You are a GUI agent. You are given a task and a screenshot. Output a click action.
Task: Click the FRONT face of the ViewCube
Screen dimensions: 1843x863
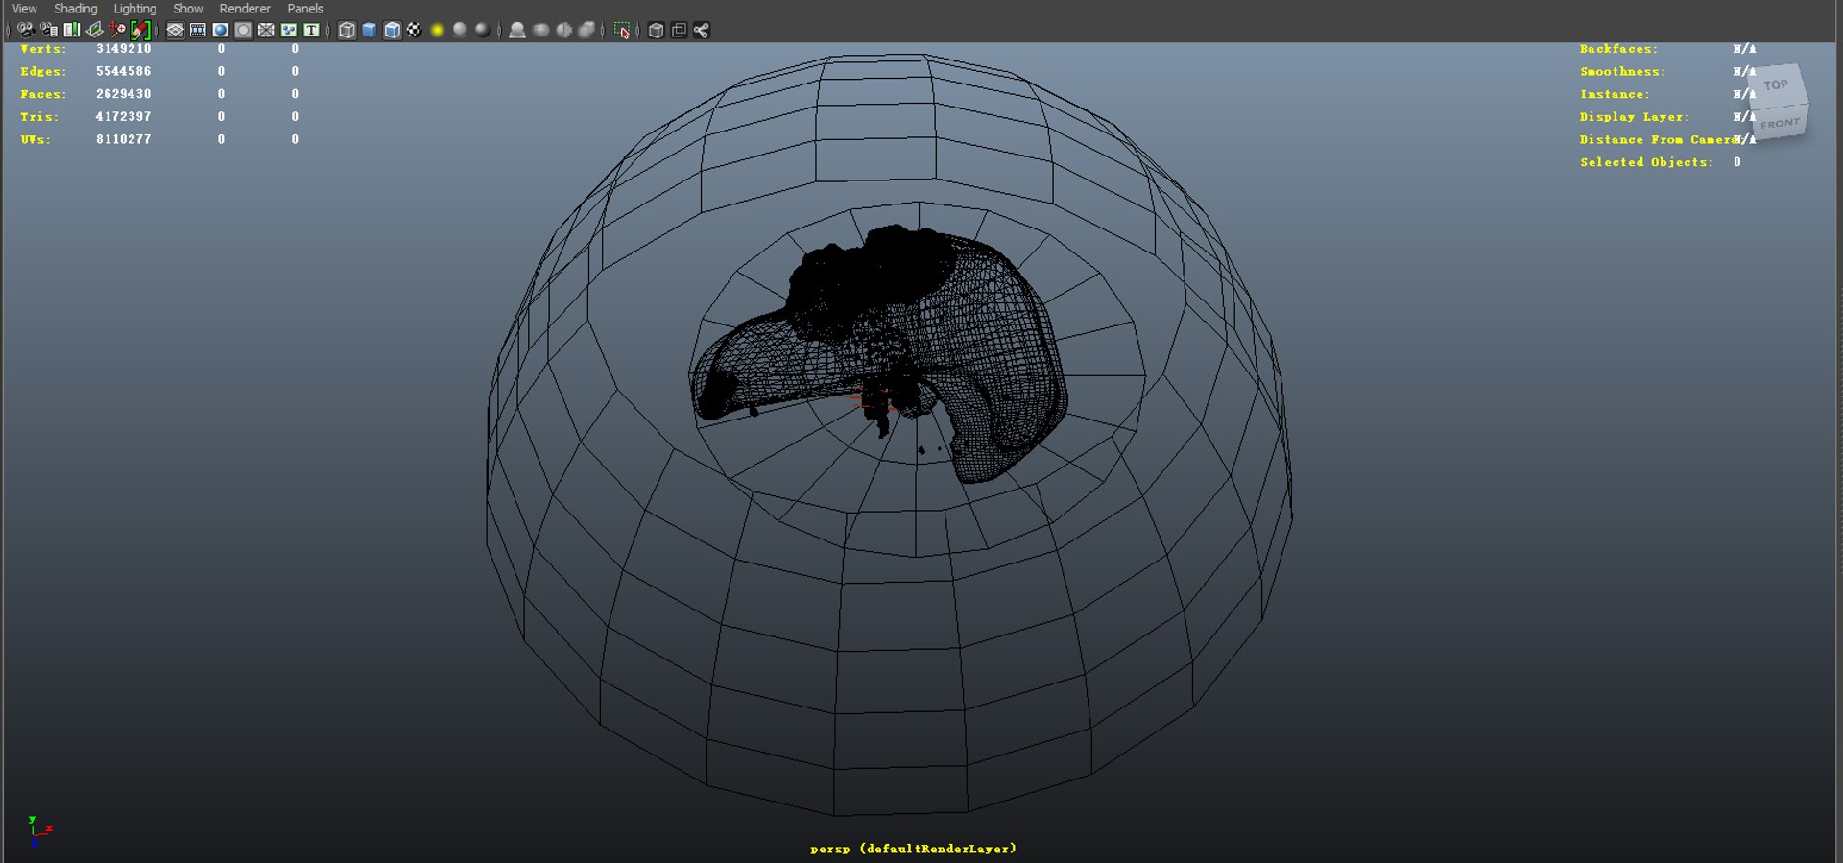[x=1781, y=123]
